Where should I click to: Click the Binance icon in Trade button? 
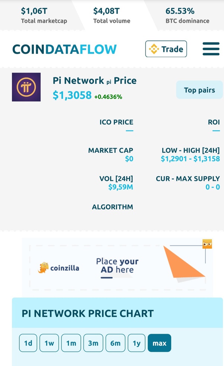pos(154,49)
